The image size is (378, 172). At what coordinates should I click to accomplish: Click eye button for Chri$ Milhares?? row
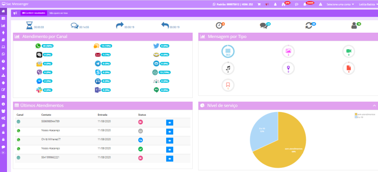click(x=170, y=140)
